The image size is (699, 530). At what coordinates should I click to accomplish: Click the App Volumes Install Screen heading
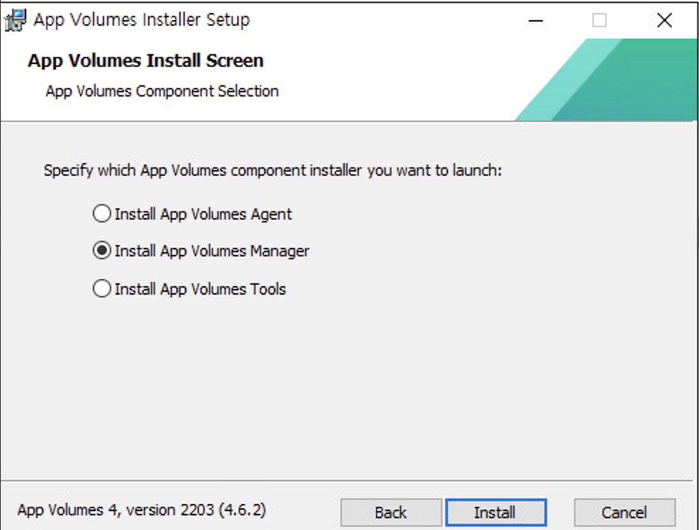(x=145, y=61)
